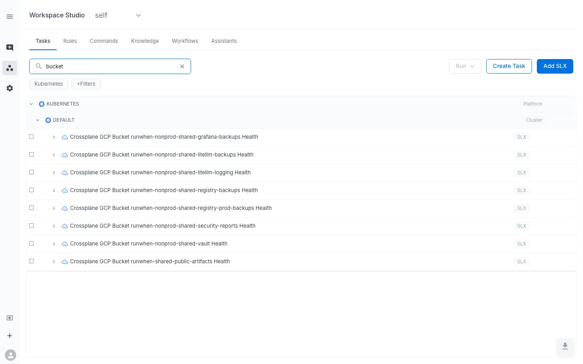Expand the registry-prod-backups Health row
The image size is (583, 364).
pyautogui.click(x=54, y=208)
